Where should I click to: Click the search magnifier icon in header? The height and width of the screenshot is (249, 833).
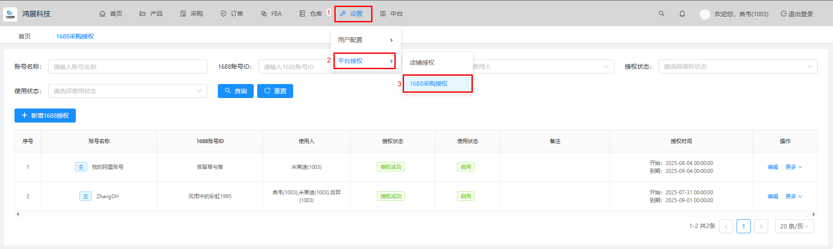[x=662, y=14]
